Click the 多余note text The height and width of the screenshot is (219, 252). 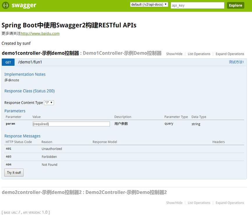click(12, 80)
